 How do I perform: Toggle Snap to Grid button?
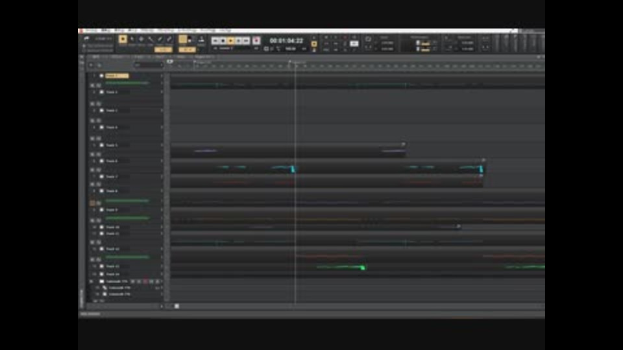point(183,39)
